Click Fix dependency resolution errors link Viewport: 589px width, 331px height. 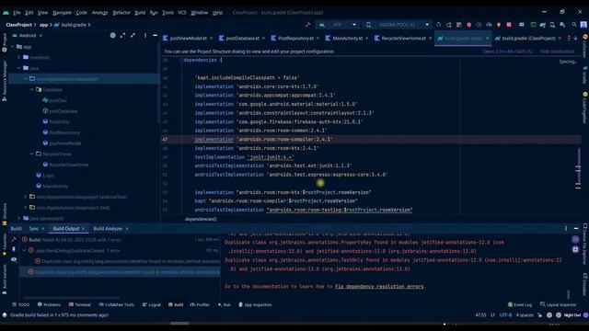(x=379, y=286)
